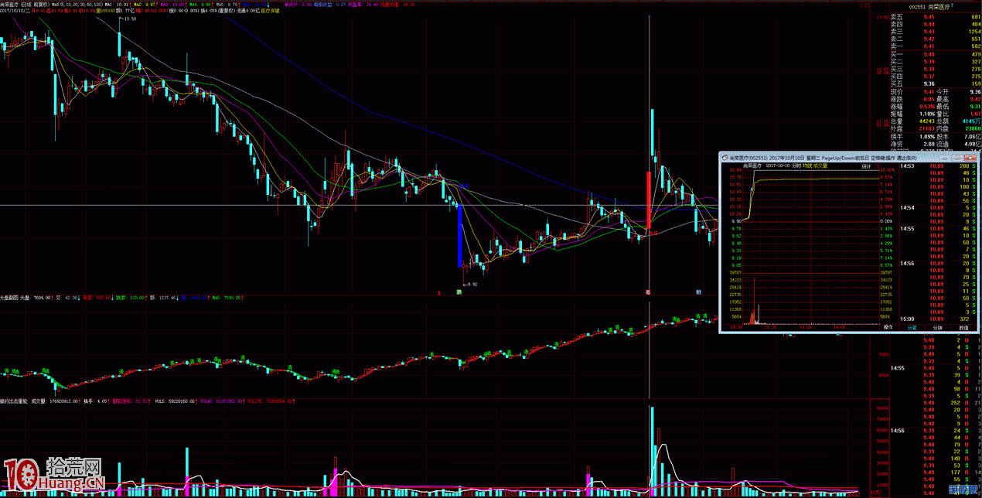Click the 卖五 9.45 order book row
This screenshot has height=498, width=982.
[936, 17]
